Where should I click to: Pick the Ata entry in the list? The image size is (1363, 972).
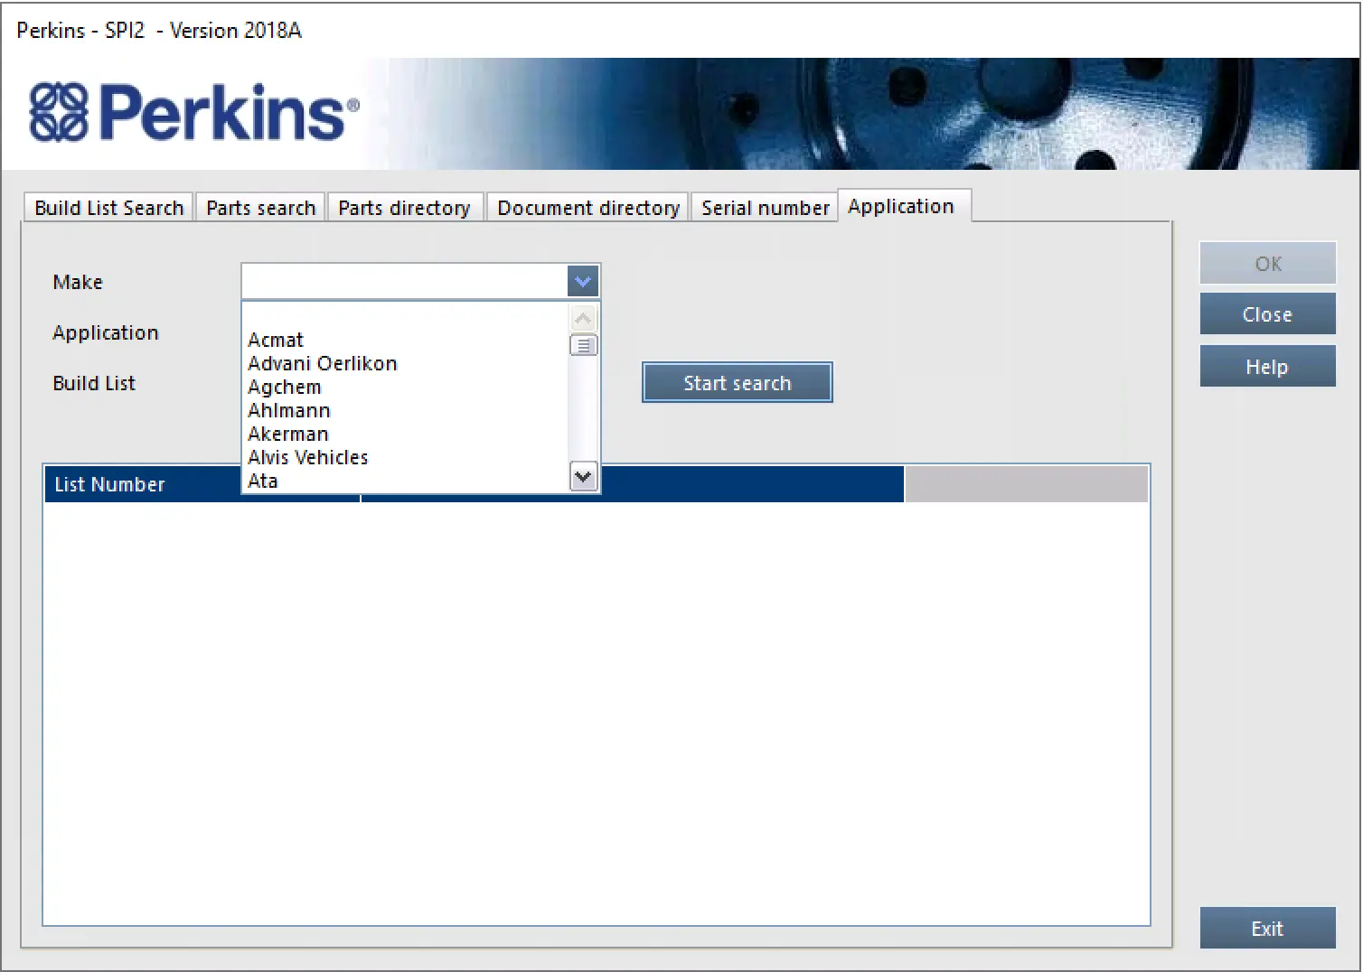pyautogui.click(x=263, y=481)
